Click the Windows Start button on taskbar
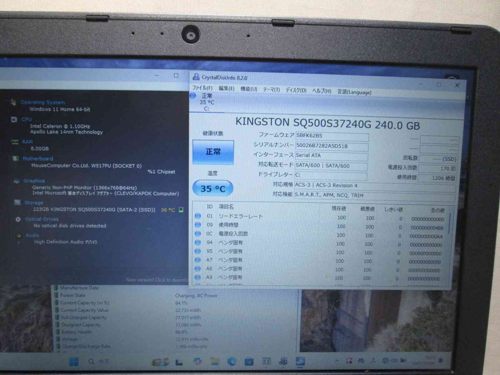This screenshot has height=375, width=500. point(74,362)
